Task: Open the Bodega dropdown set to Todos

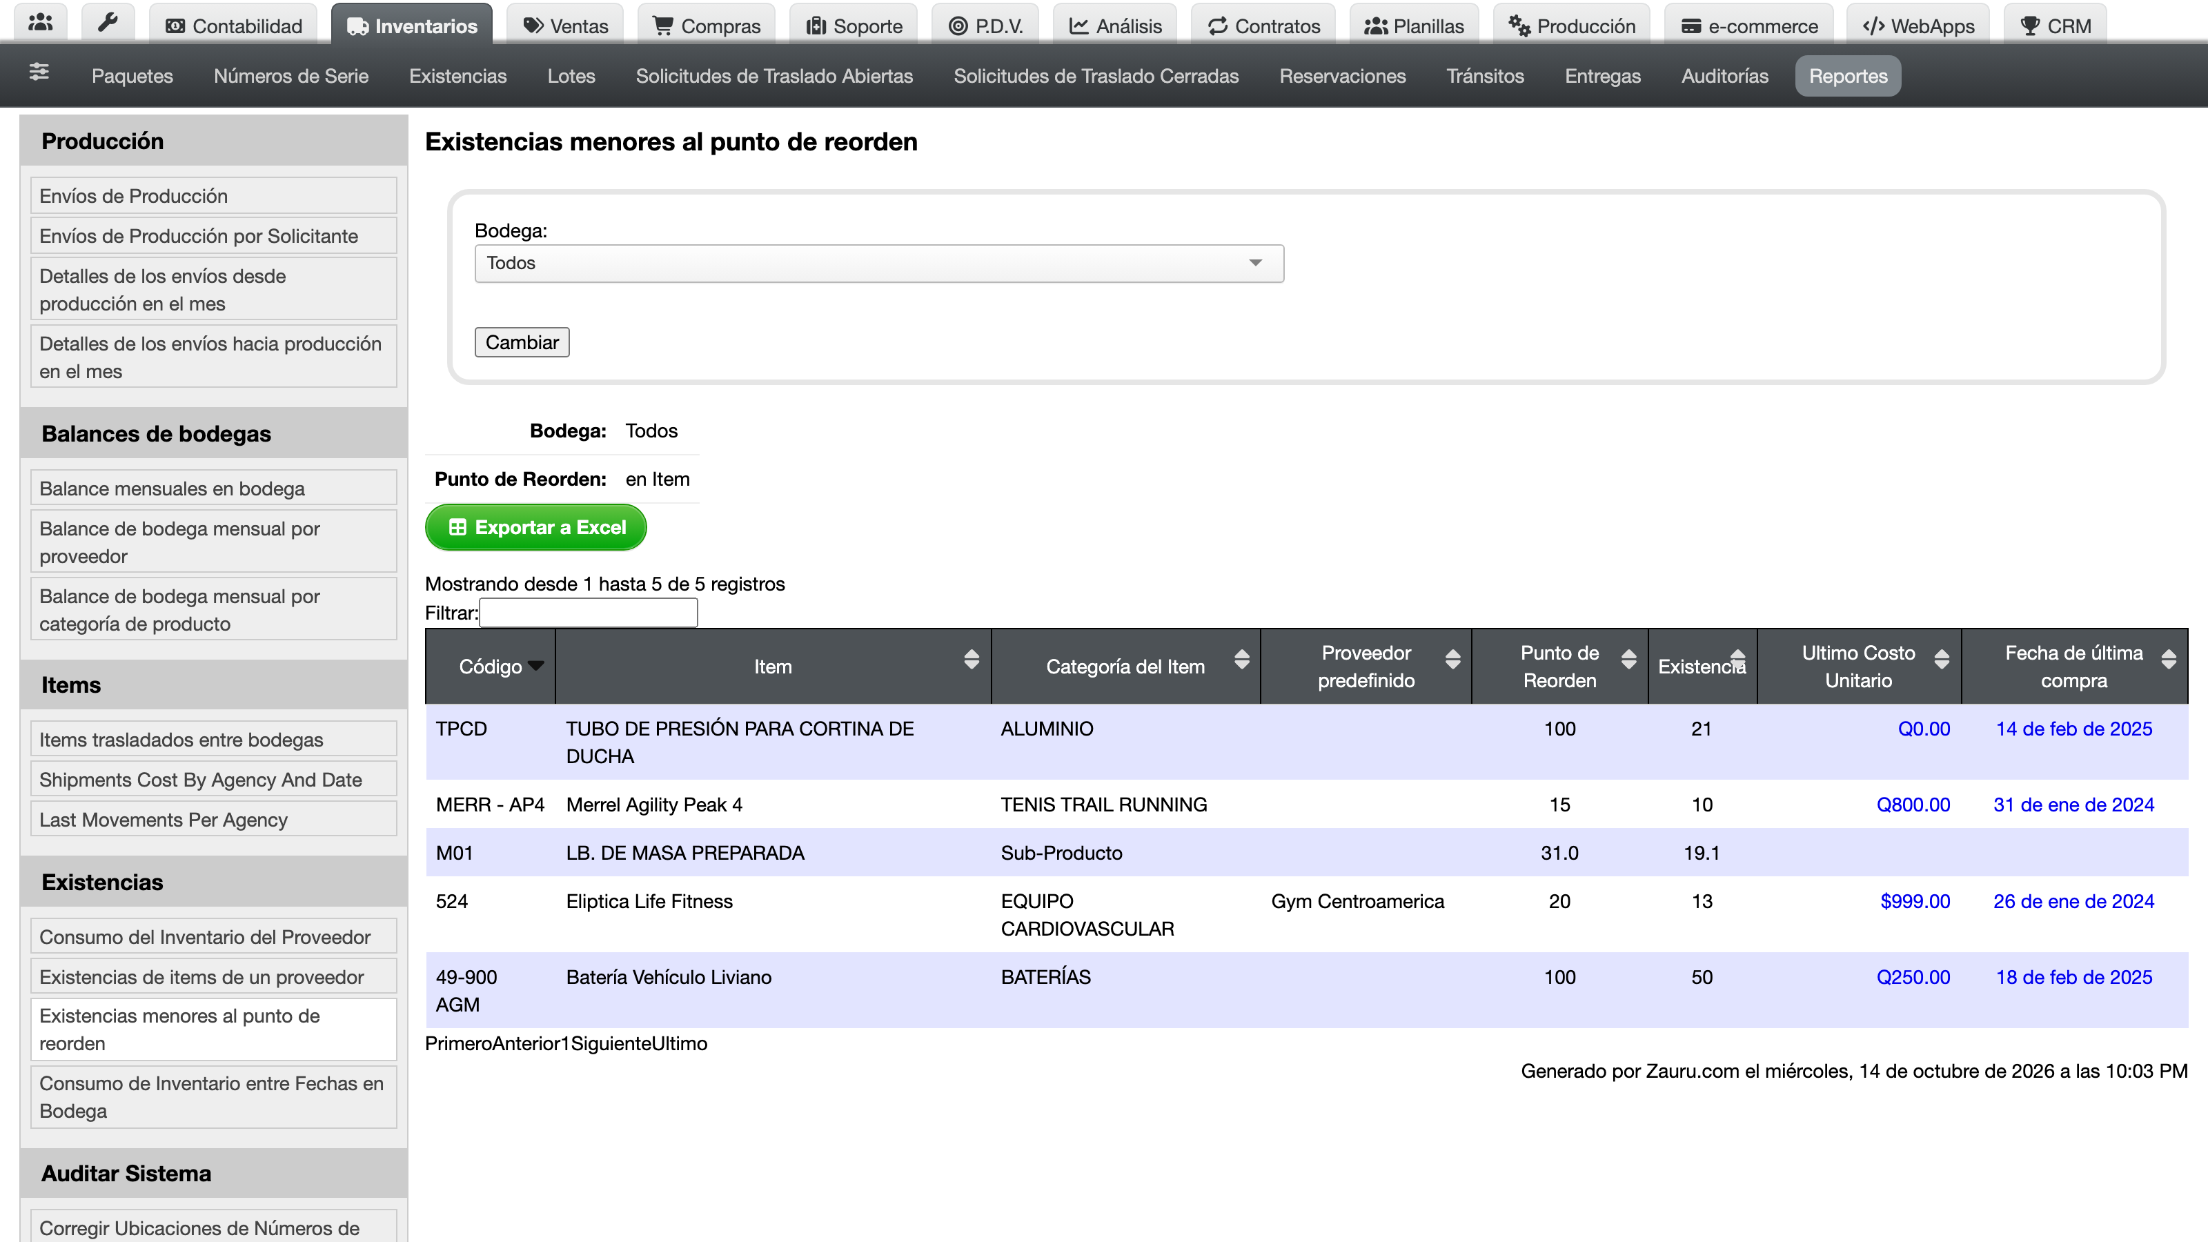Action: [880, 263]
